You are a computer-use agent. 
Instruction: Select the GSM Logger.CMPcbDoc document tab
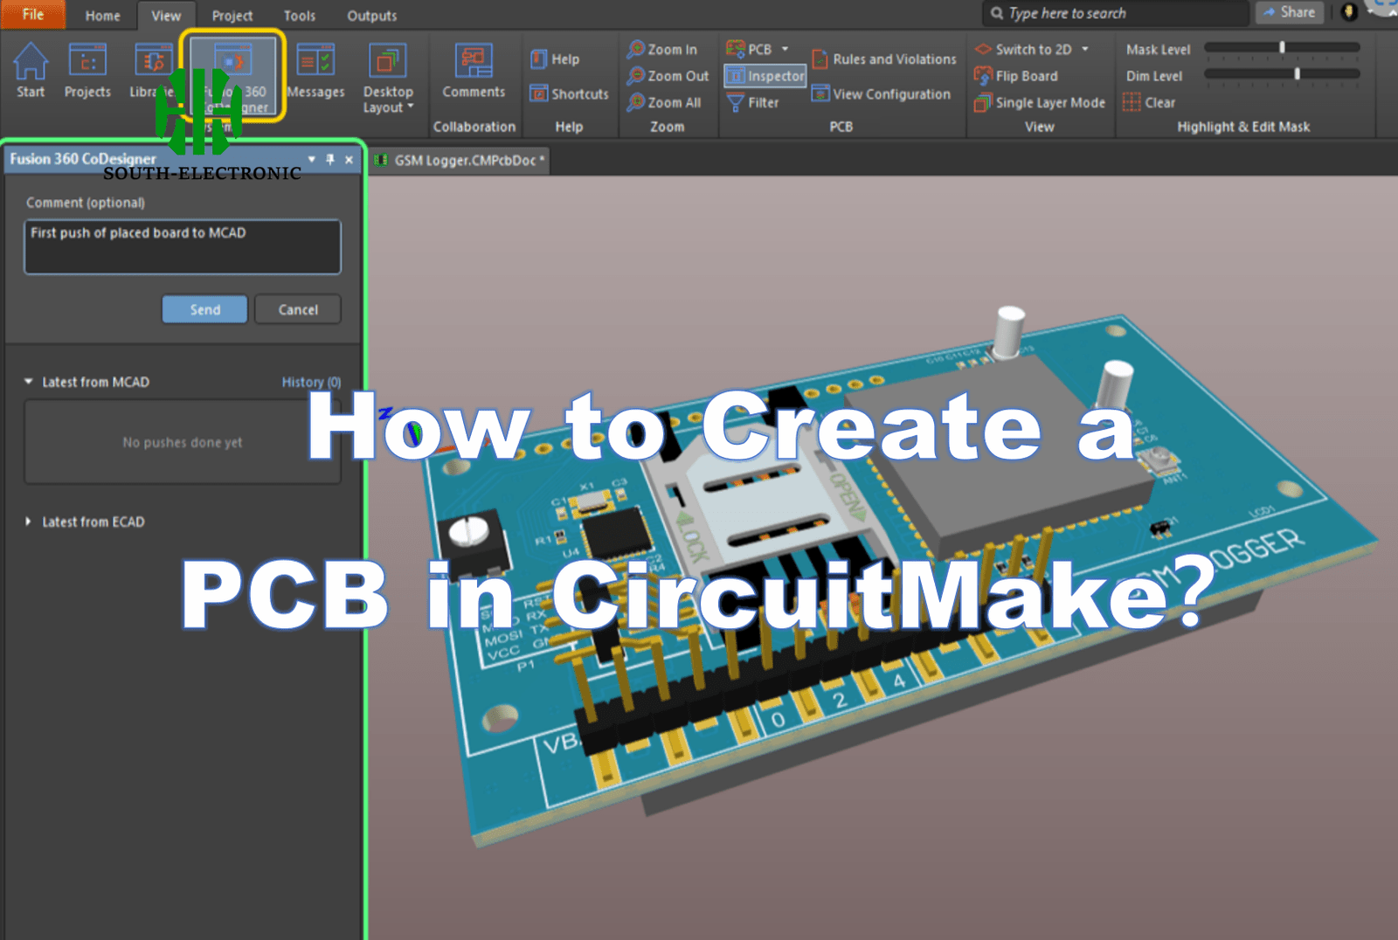pos(460,160)
